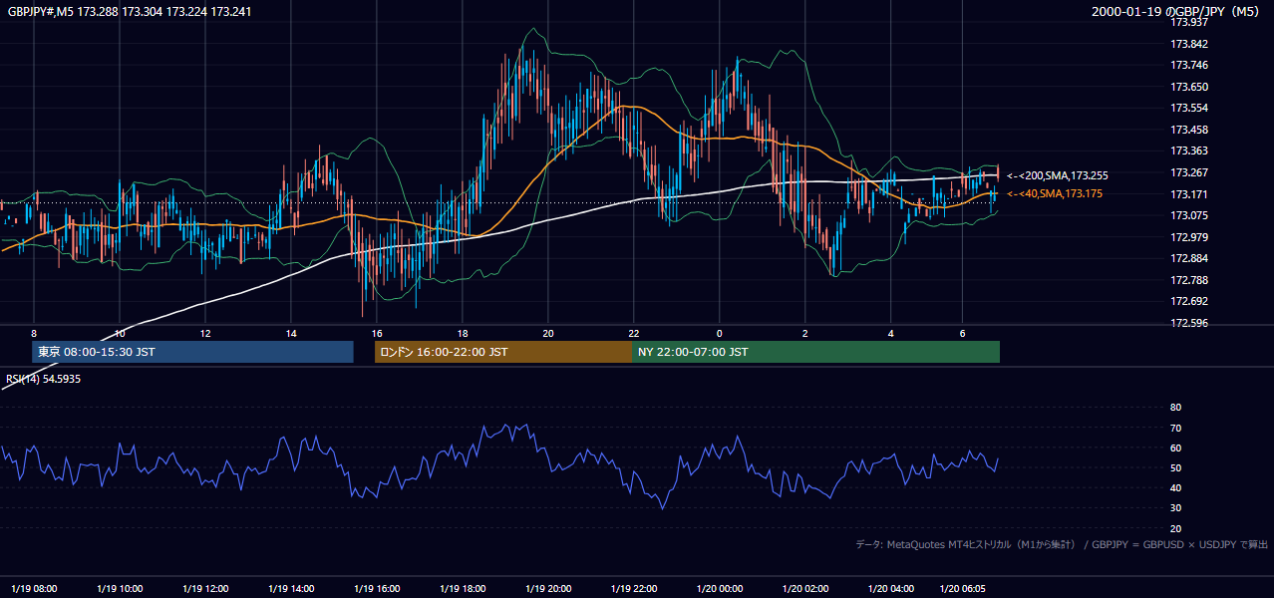The image size is (1274, 598).
Task: Click hour marker 14 under the price chart
Action: (x=291, y=333)
